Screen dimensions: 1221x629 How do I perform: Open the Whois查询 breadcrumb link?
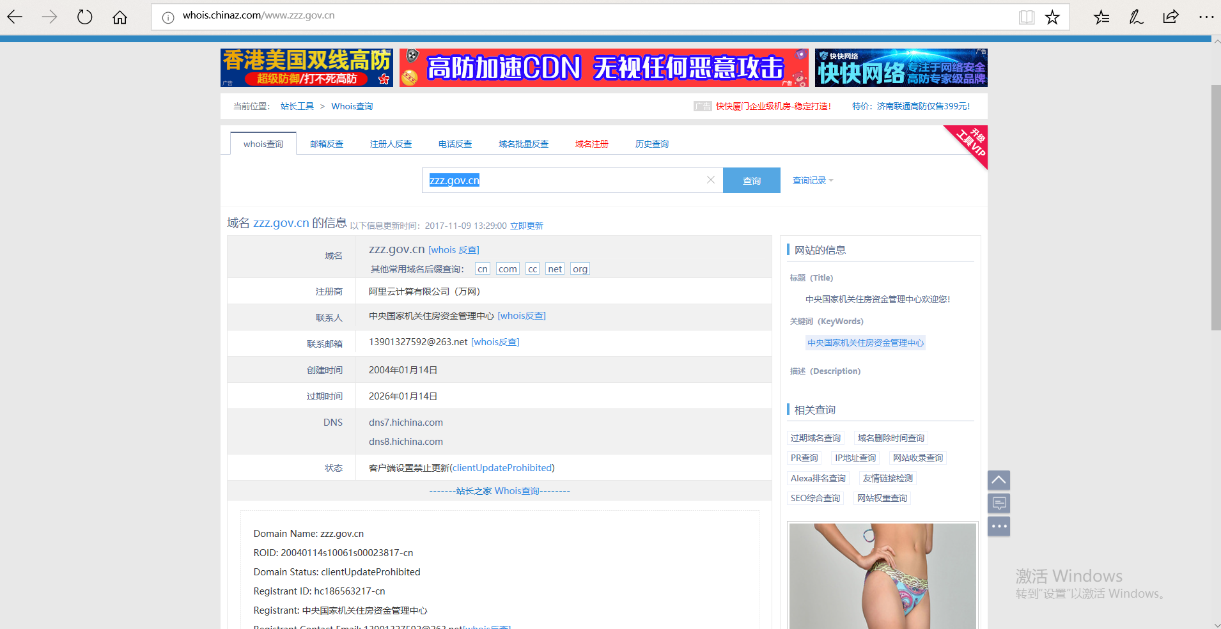point(352,106)
